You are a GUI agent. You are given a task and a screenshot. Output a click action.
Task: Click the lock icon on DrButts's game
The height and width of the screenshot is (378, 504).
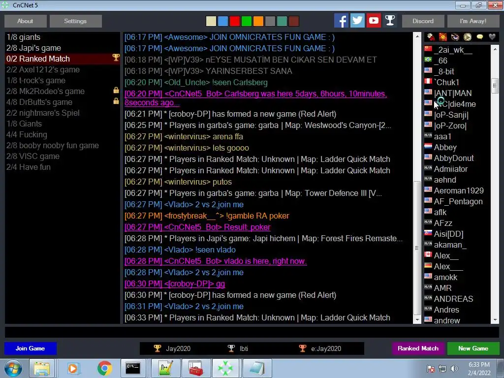pyautogui.click(x=116, y=101)
